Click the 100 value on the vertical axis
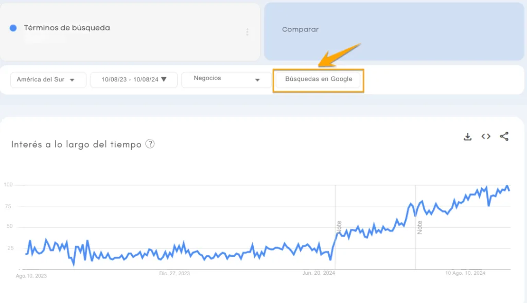 click(x=8, y=185)
